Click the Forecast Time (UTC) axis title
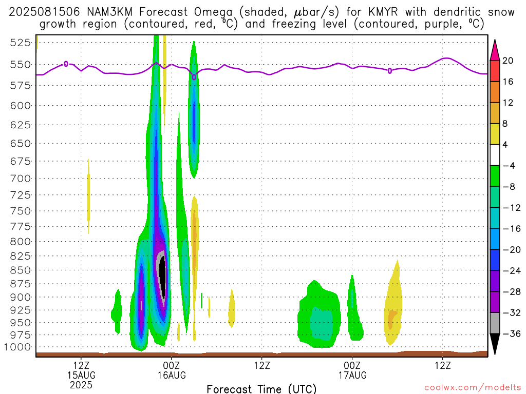This screenshot has width=526, height=394. [261, 389]
